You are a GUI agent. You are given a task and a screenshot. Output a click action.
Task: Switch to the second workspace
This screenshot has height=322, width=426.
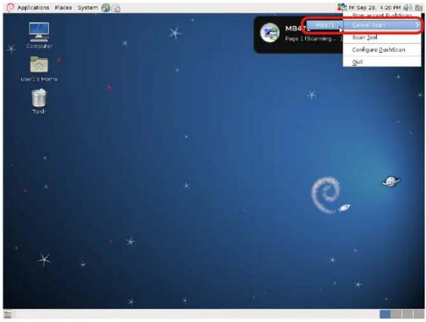point(396,314)
